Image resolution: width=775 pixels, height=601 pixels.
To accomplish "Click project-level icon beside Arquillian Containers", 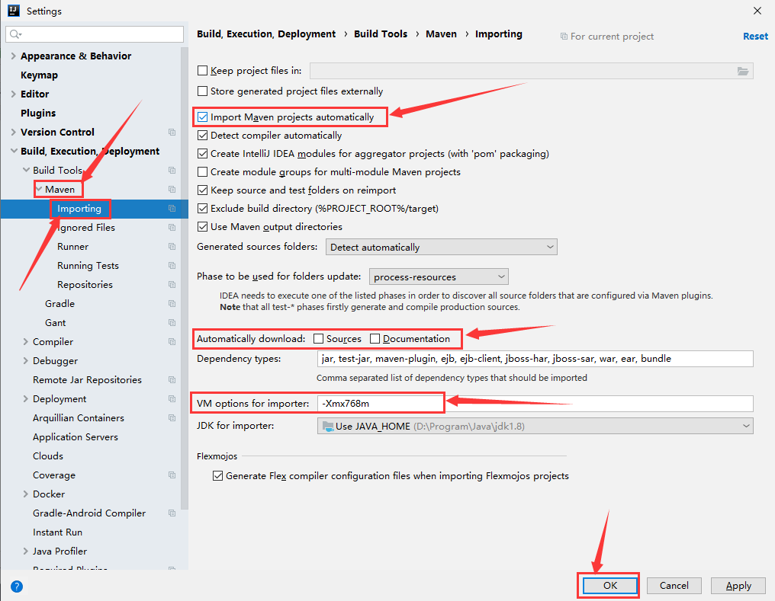I will (172, 418).
